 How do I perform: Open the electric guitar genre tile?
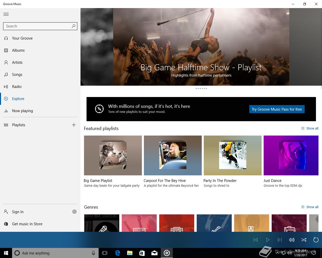[214, 223]
